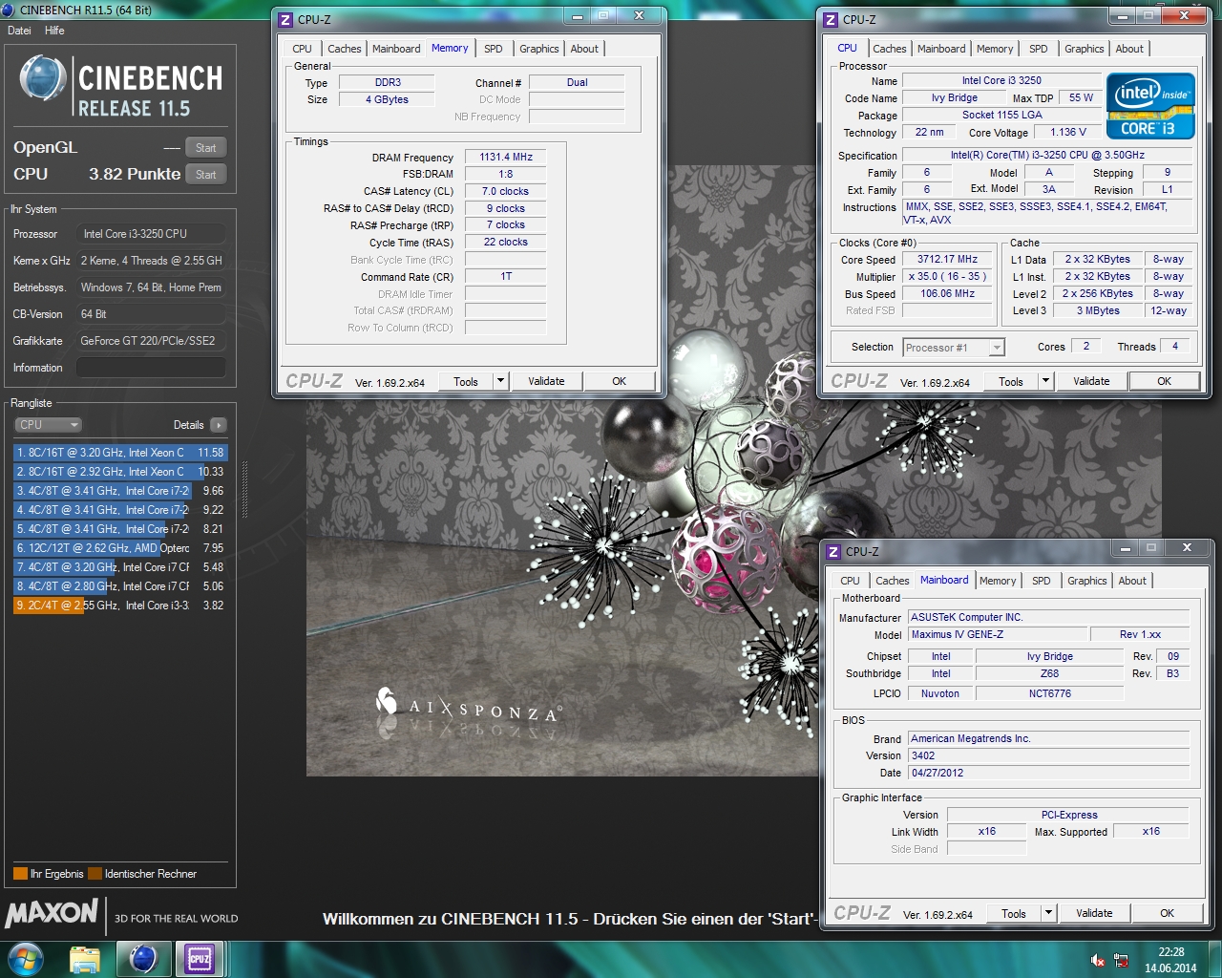Open the Tools dropdown arrow in the Memory CPU-Z window
This screenshot has height=978, width=1222.
coord(500,381)
